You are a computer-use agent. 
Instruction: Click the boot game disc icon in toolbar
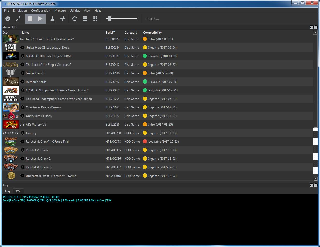pyautogui.click(x=8, y=19)
